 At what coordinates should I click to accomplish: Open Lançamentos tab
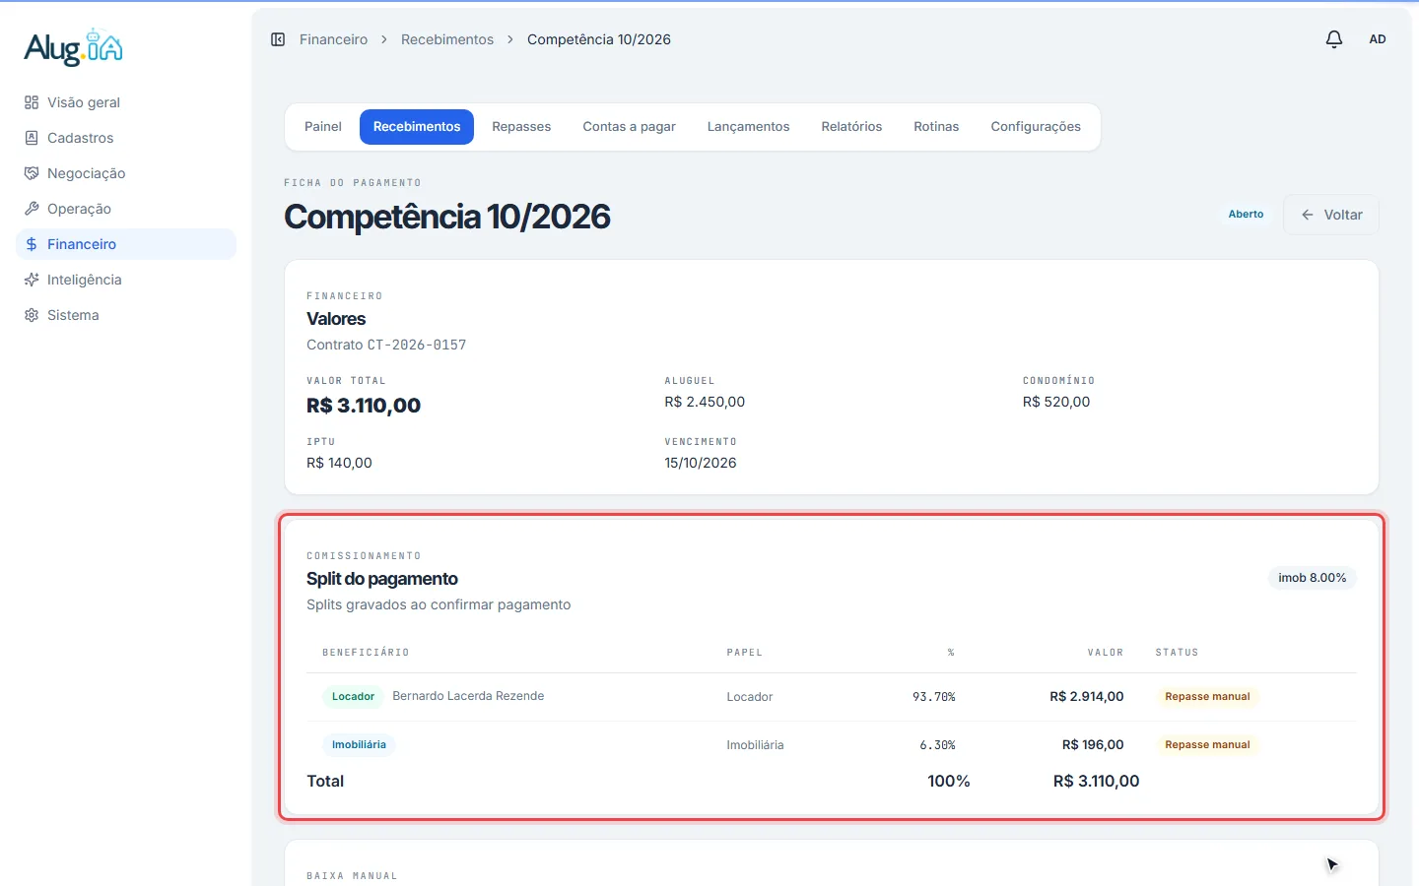(x=749, y=127)
